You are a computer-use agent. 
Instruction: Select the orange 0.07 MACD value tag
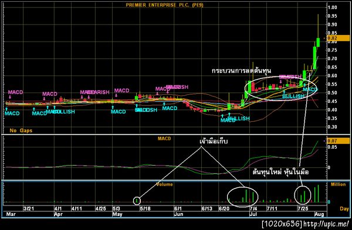[x=339, y=141]
